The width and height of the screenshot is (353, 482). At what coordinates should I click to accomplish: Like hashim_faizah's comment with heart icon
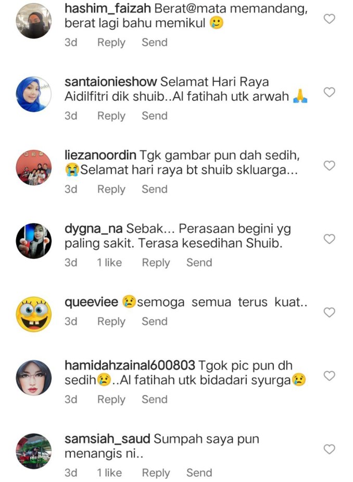click(330, 19)
